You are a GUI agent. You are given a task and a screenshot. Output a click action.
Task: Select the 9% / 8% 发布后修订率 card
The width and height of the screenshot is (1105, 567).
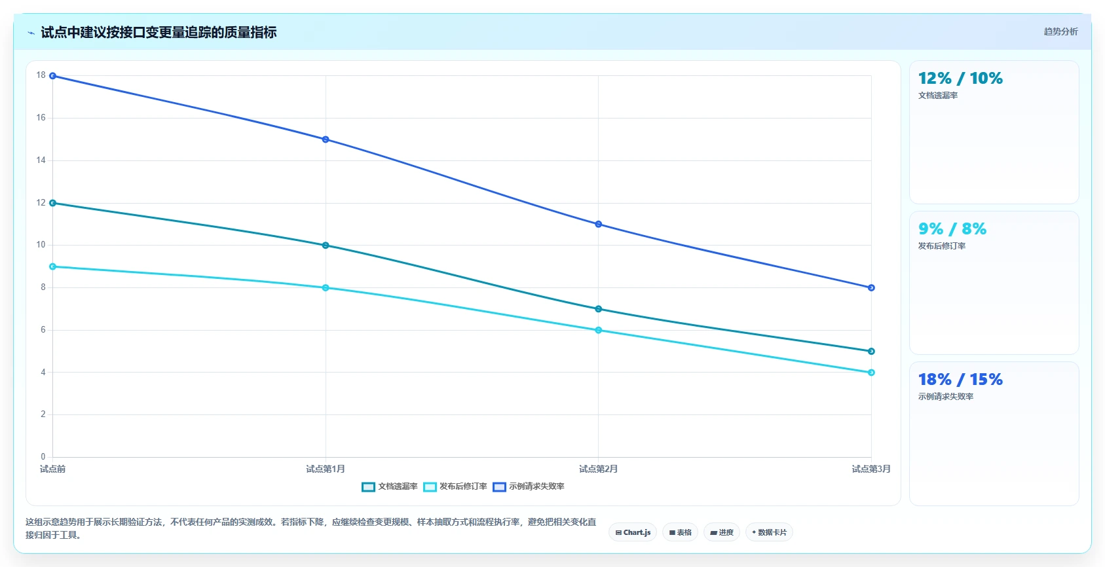tap(994, 283)
